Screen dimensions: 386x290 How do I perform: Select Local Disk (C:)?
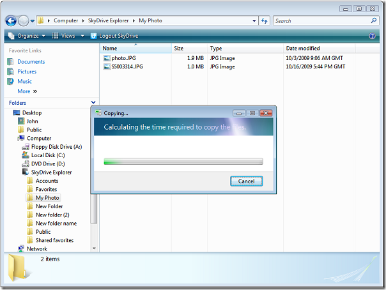tap(48, 155)
